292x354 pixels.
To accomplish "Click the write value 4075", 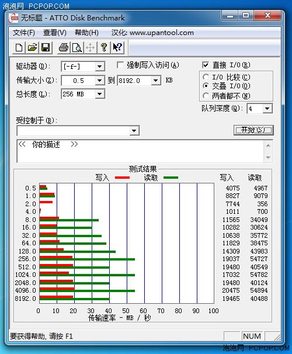I will pyautogui.click(x=232, y=188).
